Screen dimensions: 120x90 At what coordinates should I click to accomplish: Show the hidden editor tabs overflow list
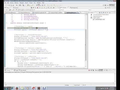[x=80, y=13]
